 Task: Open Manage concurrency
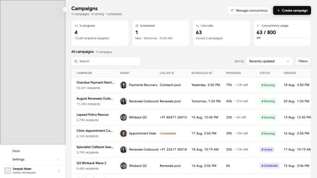[249, 10]
